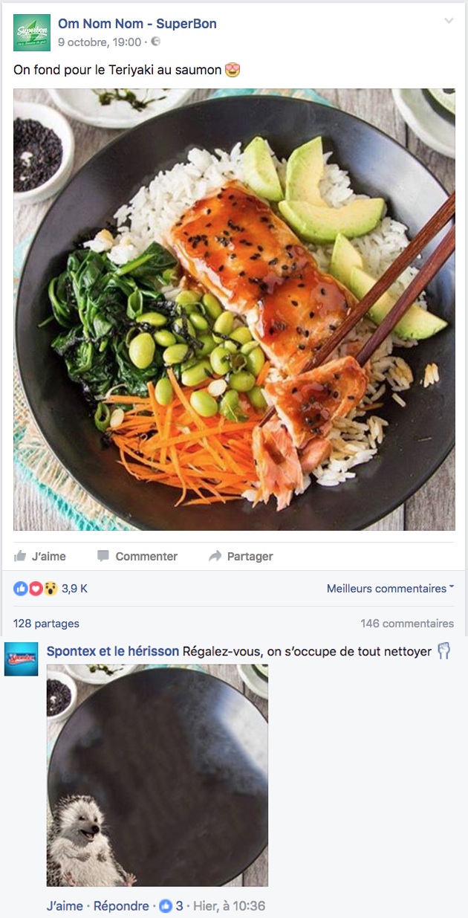Image resolution: width=468 pixels, height=918 pixels.
Task: Expand Meilleurs commentaires sort dropdown
Action: [x=391, y=589]
